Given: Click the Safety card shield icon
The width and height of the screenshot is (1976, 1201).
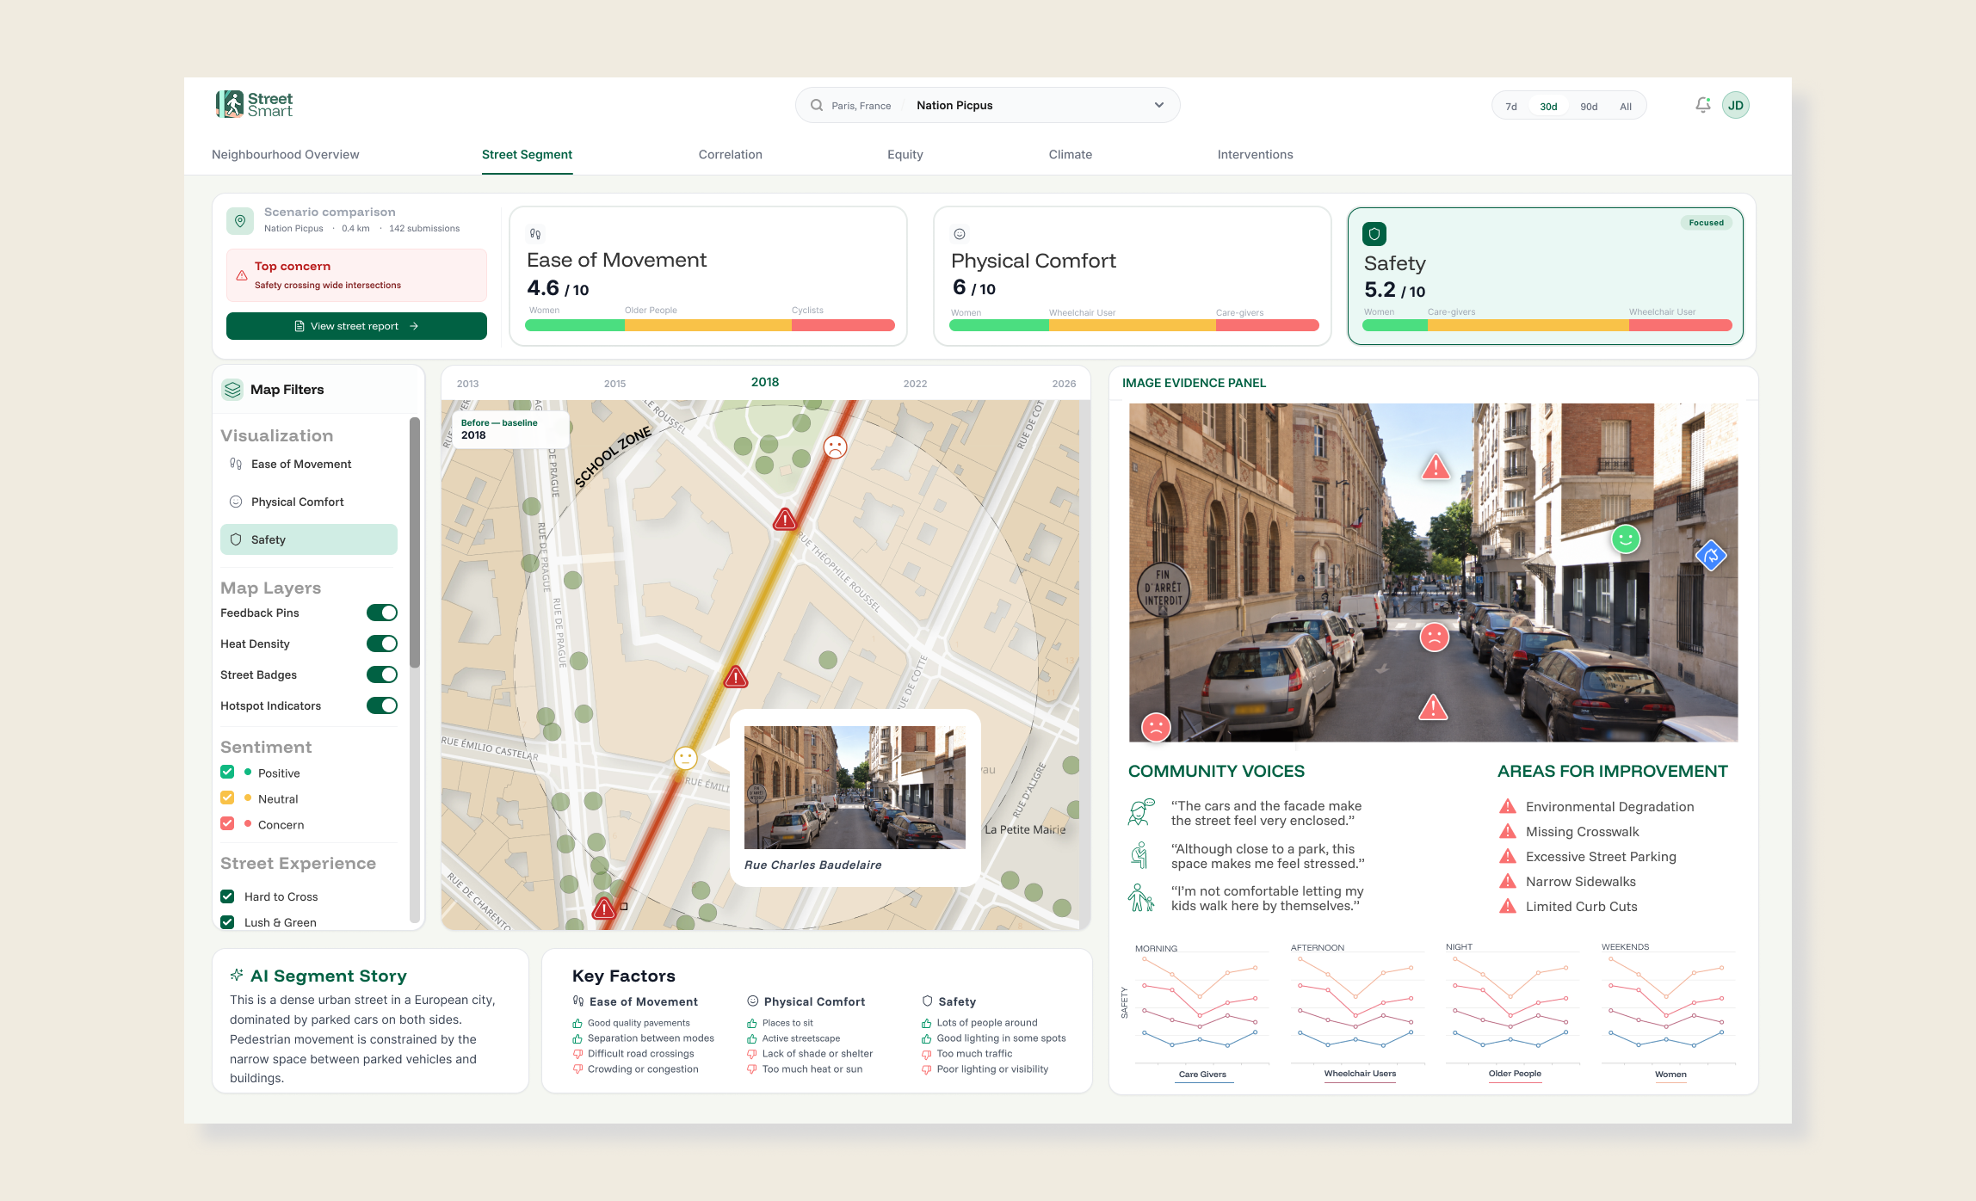Looking at the screenshot, I should pos(1374,234).
